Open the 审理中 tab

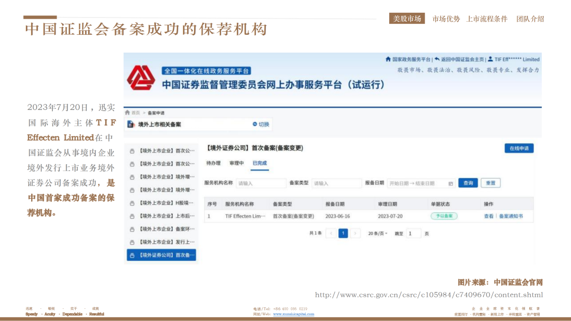click(237, 163)
